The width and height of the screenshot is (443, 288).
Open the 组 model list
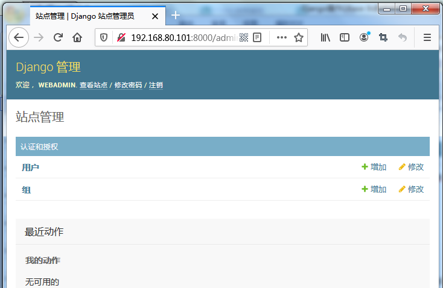(27, 190)
